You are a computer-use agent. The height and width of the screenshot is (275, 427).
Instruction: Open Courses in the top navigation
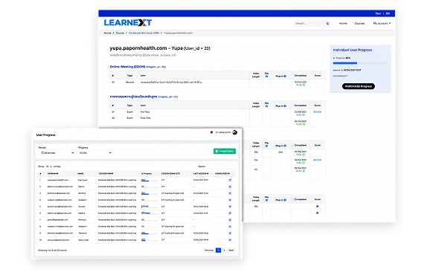(x=359, y=23)
